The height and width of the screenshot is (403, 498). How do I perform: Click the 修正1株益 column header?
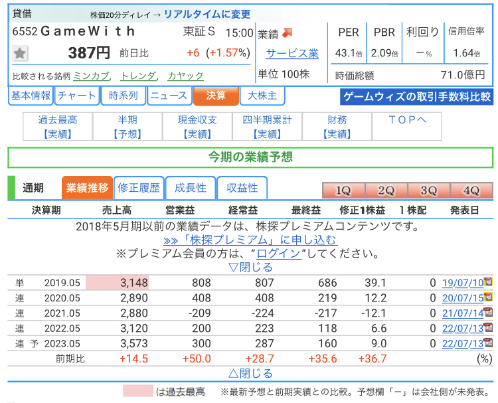click(362, 210)
